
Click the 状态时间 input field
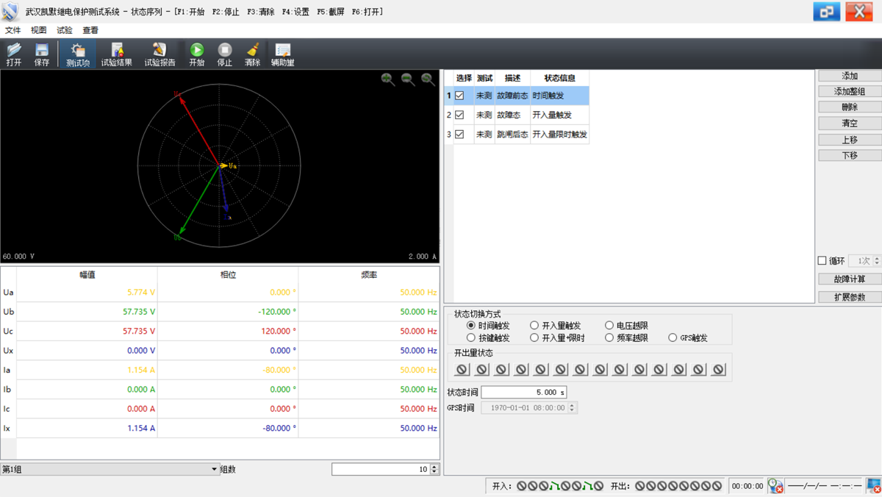[x=523, y=393]
